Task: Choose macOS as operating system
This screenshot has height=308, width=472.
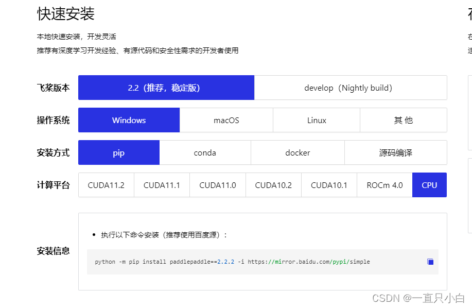Action: 226,120
